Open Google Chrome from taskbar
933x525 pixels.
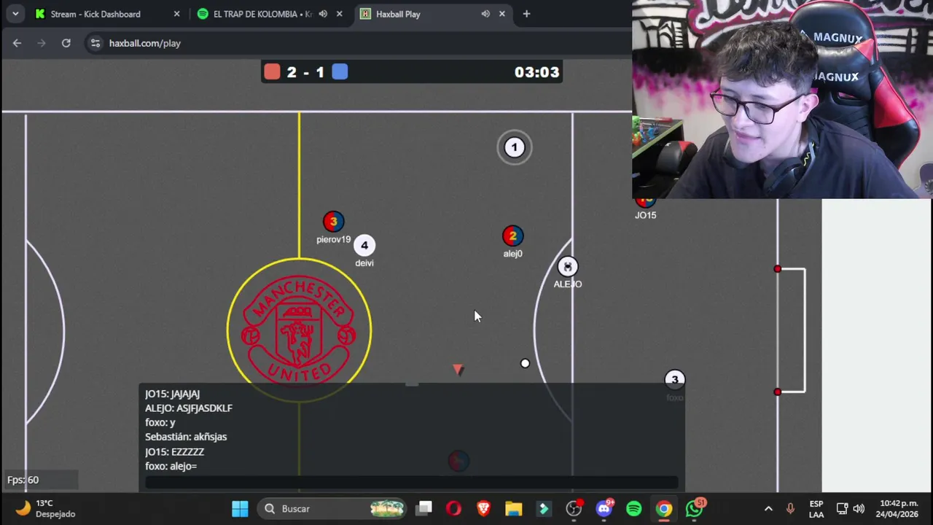point(663,508)
